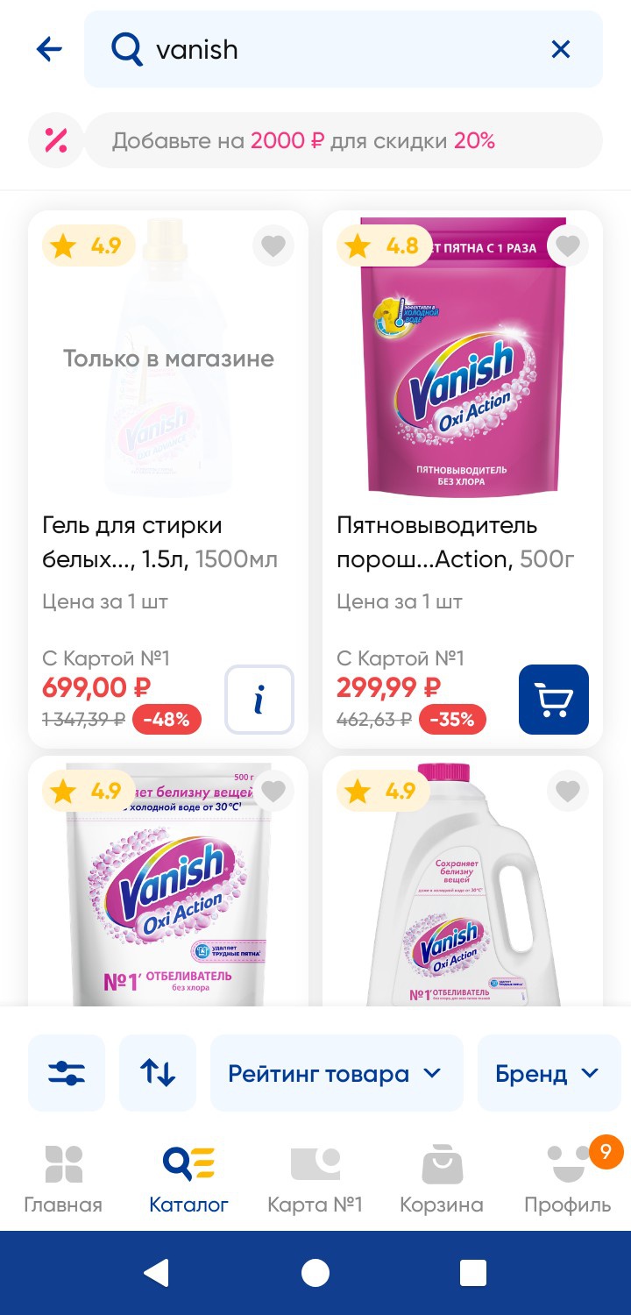The image size is (631, 1315).
Task: Open the filters settings icon
Action: (67, 1073)
